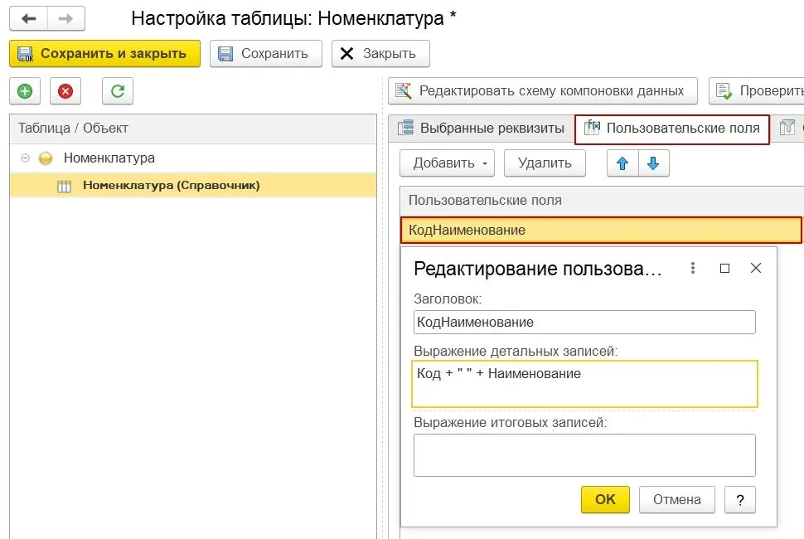Open the More actions menu in the edit dialog
Viewport: 804px width, 539px height.
693,268
